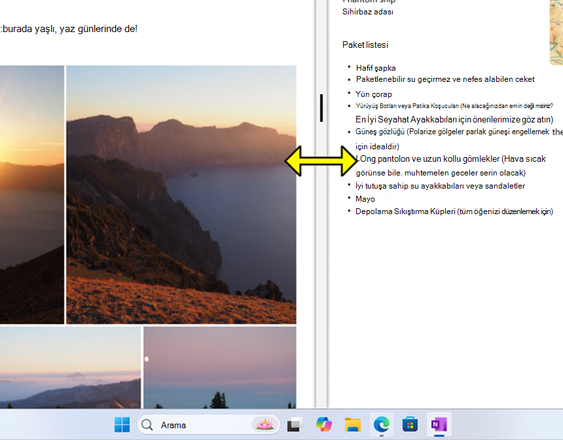The image size is (563, 440).
Task: Click the "Paketlenebilir su geçirmez" list item
Action: click(445, 79)
